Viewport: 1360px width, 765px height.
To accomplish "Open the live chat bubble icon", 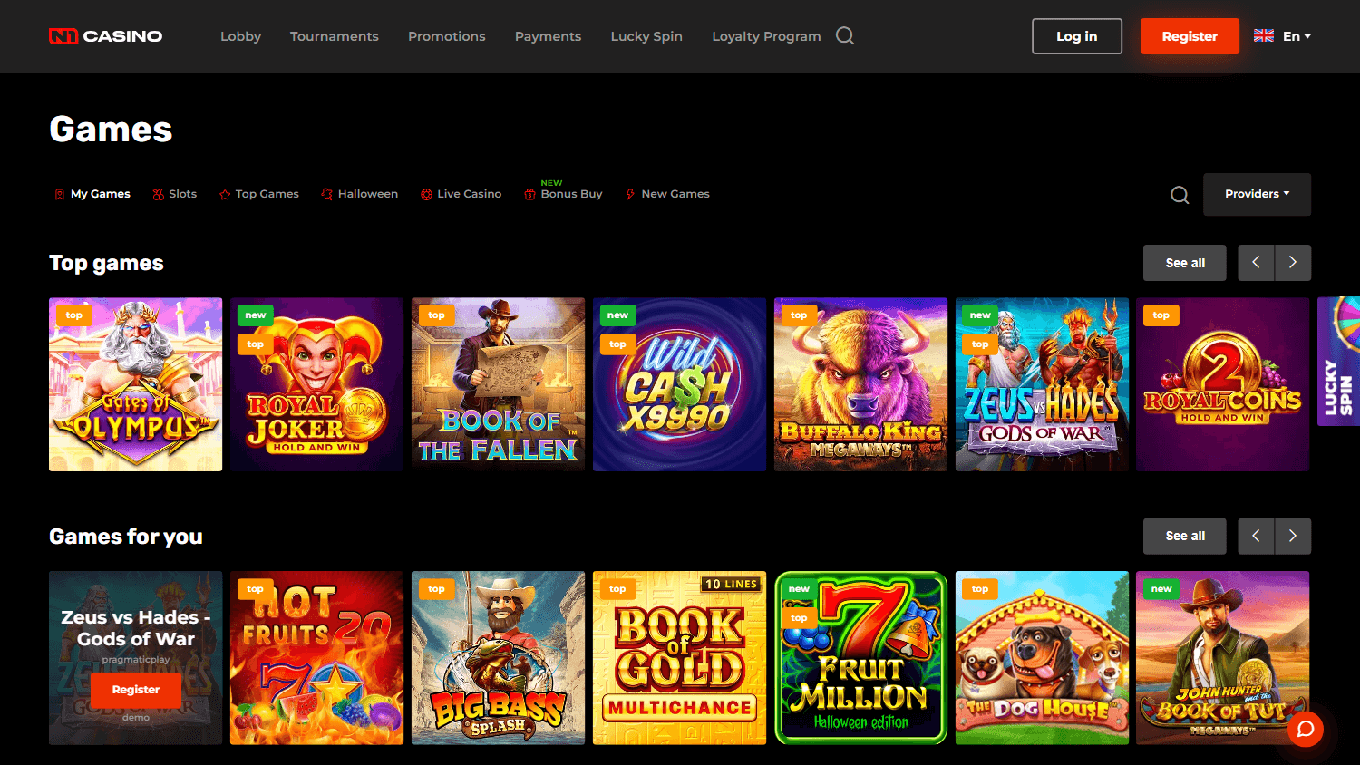I will pos(1305,729).
